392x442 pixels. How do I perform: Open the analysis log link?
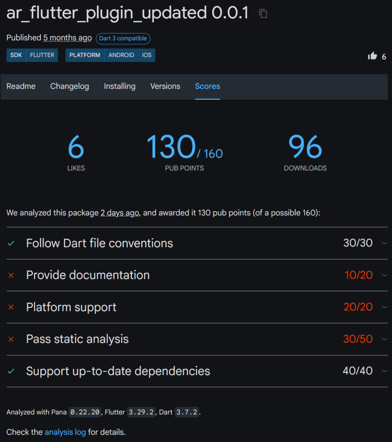(65, 432)
